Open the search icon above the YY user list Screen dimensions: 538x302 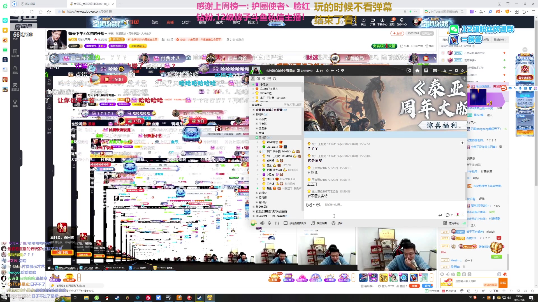coord(275,79)
